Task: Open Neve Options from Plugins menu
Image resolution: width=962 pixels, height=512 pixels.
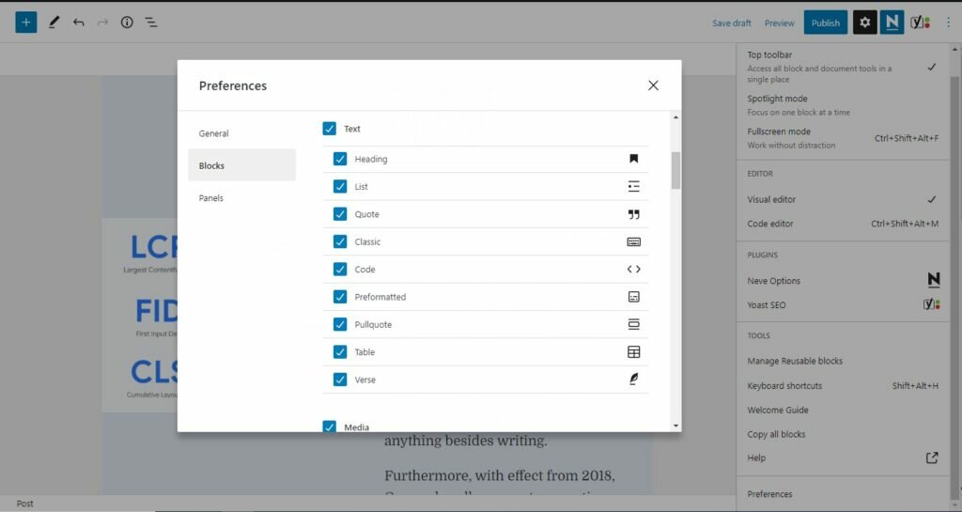Action: click(x=843, y=281)
